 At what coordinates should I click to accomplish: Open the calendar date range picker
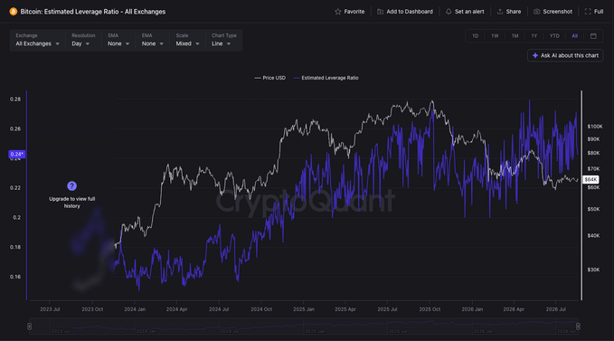tap(593, 36)
